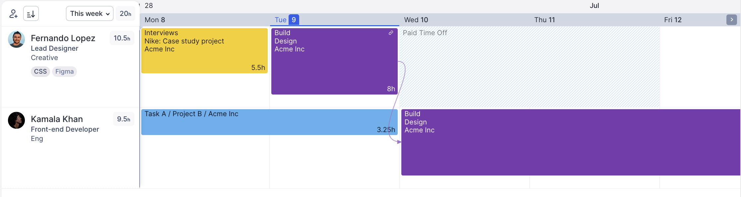Image resolution: width=741 pixels, height=197 pixels.
Task: Open the sort order button
Action: tap(31, 14)
